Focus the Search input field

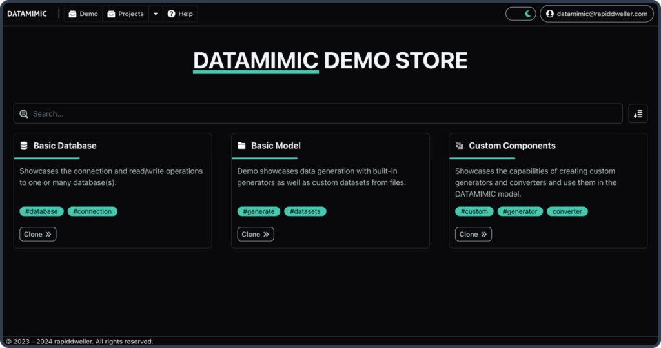coord(323,114)
